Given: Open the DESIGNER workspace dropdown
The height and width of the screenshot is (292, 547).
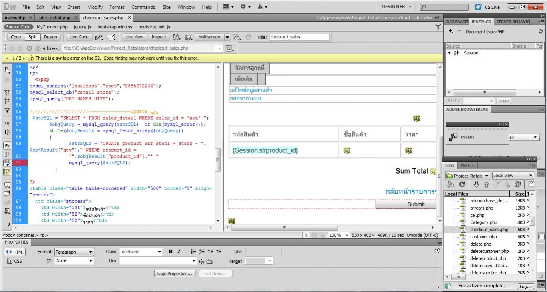Looking at the screenshot, I should click(x=396, y=7).
